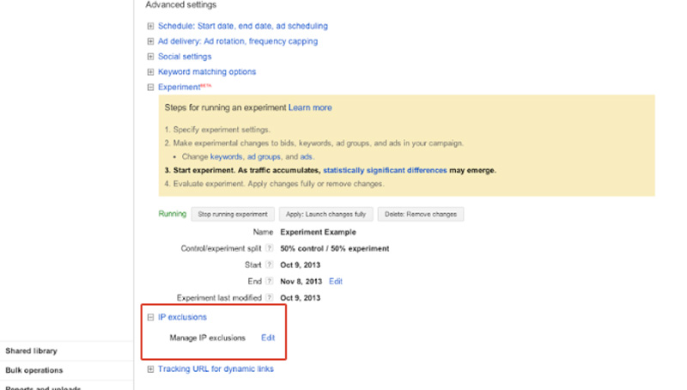This screenshot has width=687, height=390.
Task: Open statistically significant differences link
Action: tap(385, 170)
